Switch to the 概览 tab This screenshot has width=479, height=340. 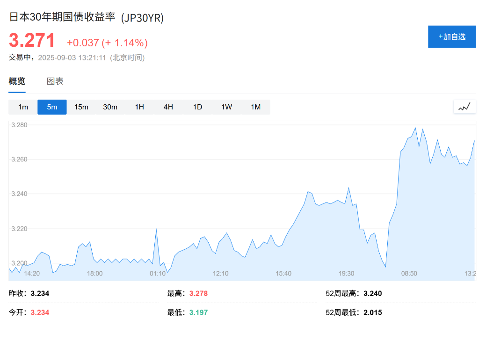tap(17, 81)
